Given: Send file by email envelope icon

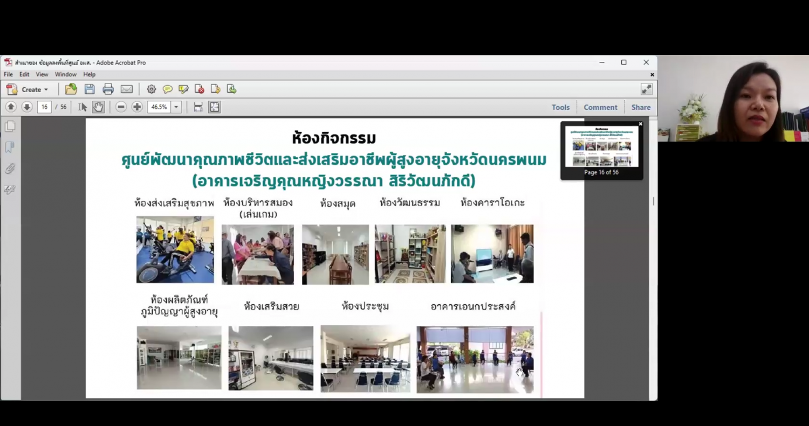Looking at the screenshot, I should [x=126, y=89].
